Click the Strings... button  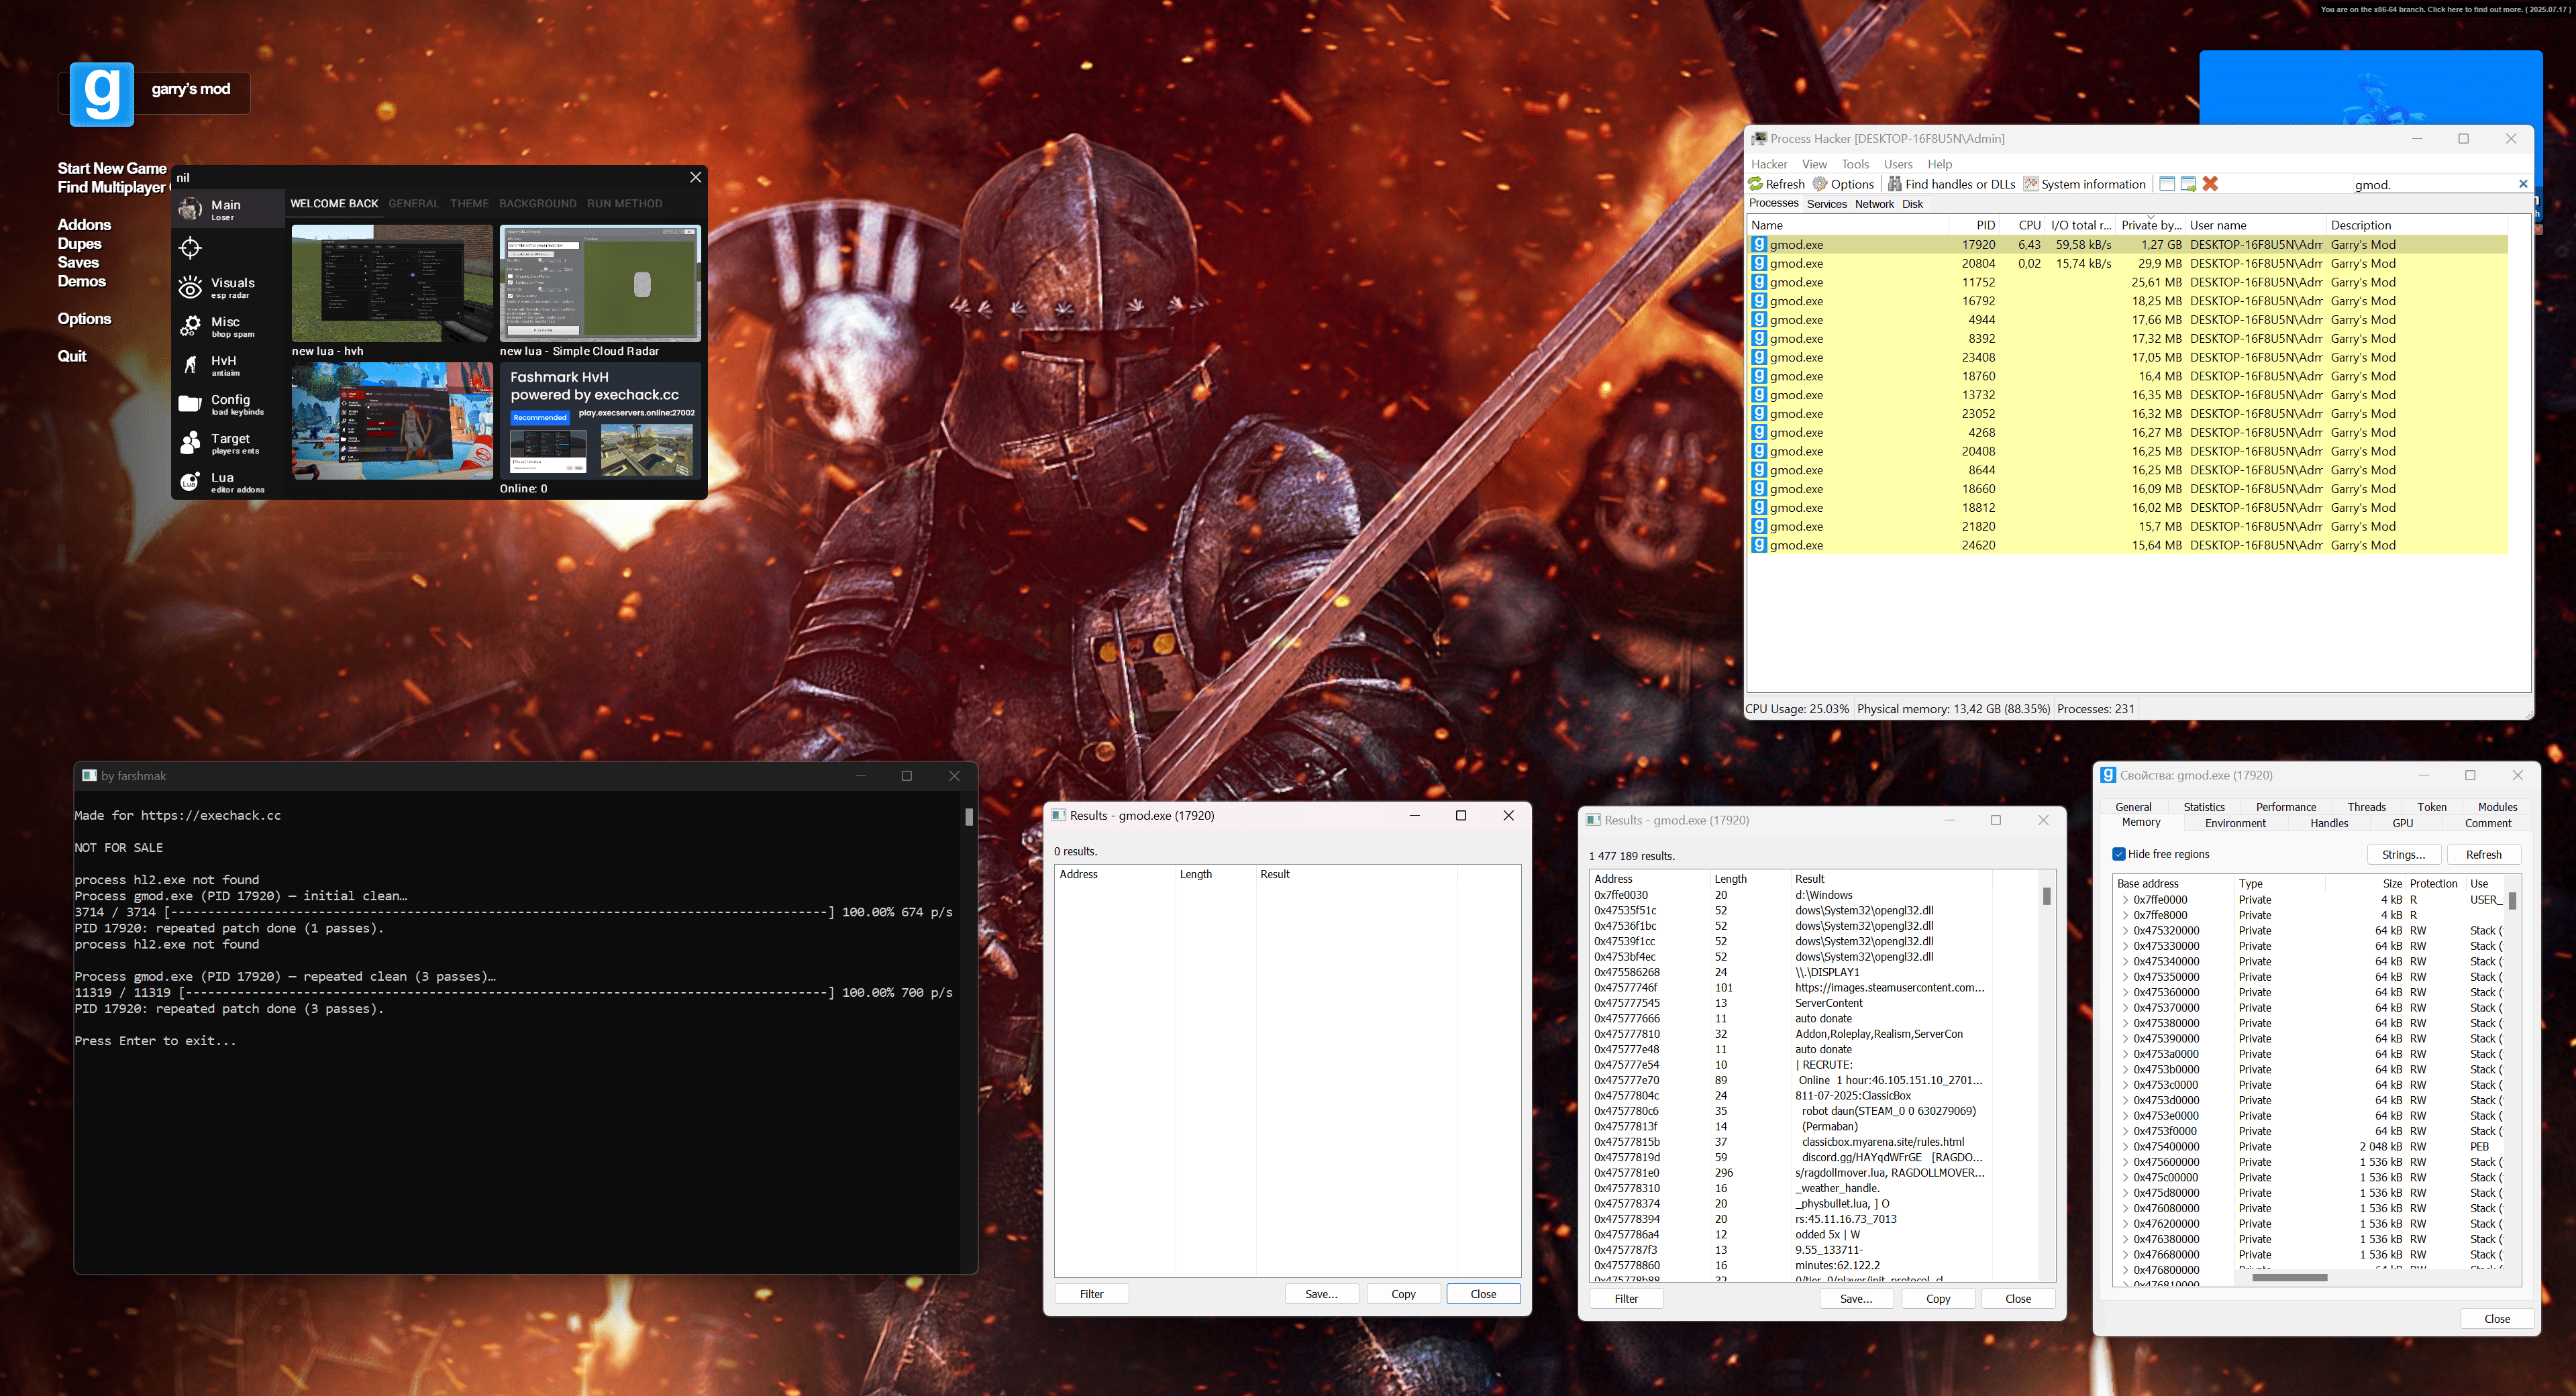[2403, 855]
